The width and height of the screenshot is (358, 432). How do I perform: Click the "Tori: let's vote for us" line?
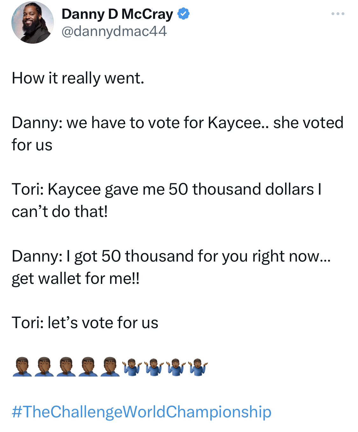coord(85,323)
